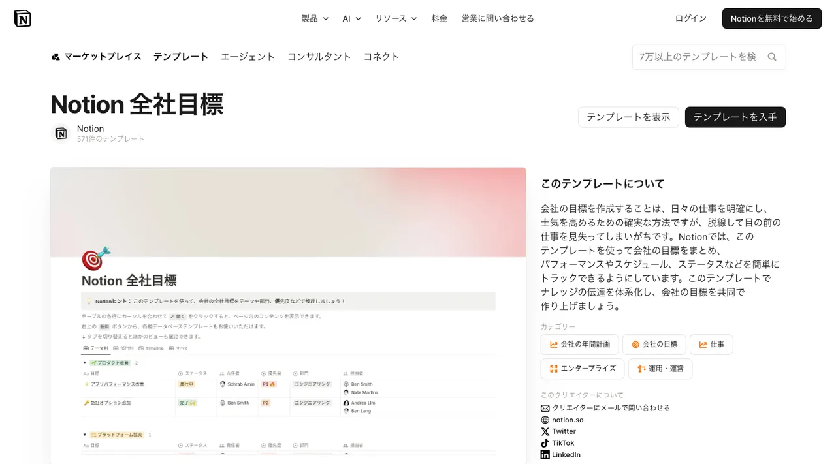This screenshot has height=464, width=836.
Task: Open the 製品 dropdown menu
Action: (315, 18)
